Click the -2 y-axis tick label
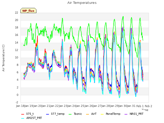Image resolution: width=164 pixels, height=123 pixels. pos(17,102)
